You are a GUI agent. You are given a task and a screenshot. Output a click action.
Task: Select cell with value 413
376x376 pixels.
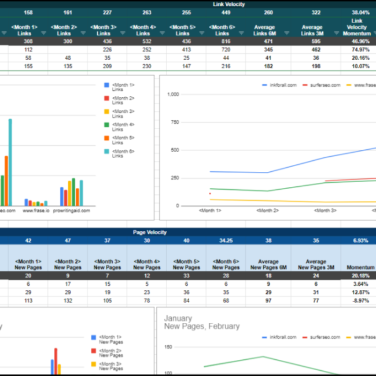186,50
